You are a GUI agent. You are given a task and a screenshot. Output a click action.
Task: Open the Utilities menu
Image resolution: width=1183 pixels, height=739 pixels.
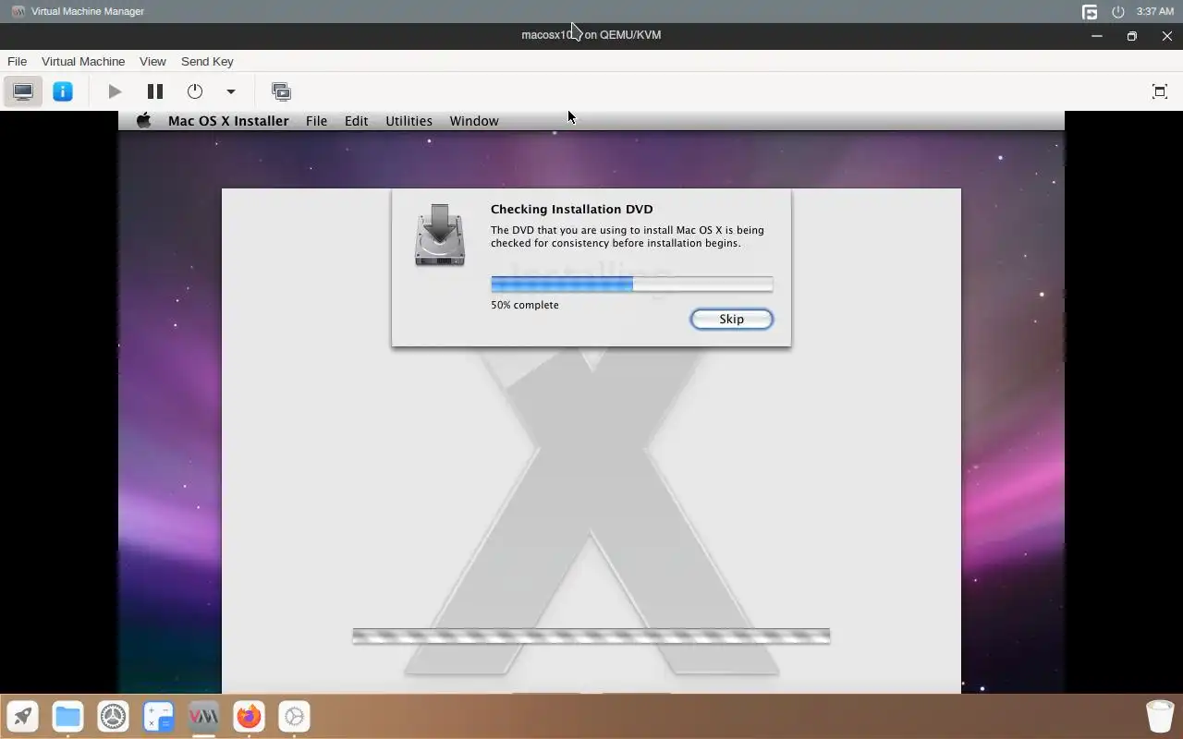(x=409, y=121)
